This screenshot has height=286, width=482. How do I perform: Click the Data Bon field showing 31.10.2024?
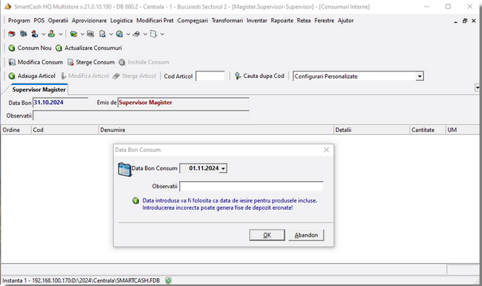click(61, 102)
